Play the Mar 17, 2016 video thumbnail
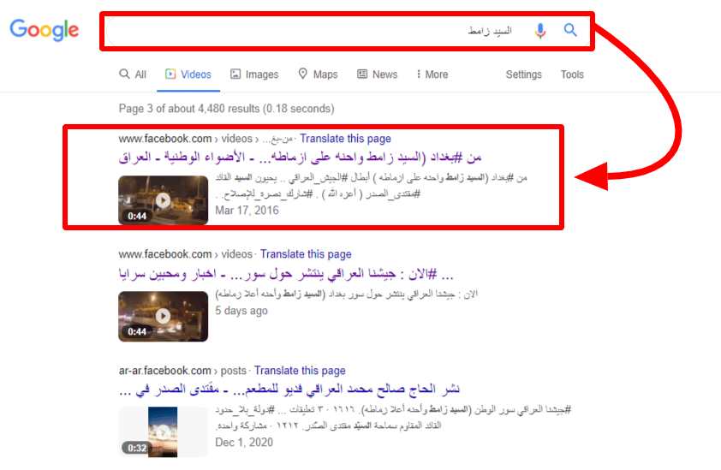Viewport: 721px width, 470px height. click(x=163, y=200)
